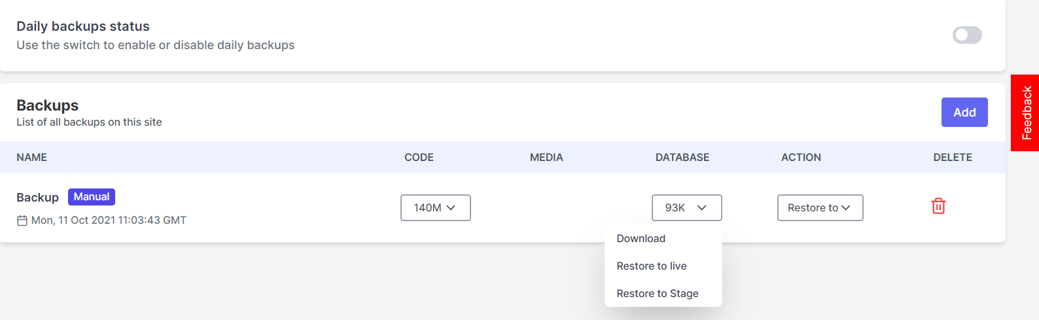Viewport: 1039px width, 320px height.
Task: Click the backup timestamp Mon, 11 Oct 2021
Action: pos(109,221)
